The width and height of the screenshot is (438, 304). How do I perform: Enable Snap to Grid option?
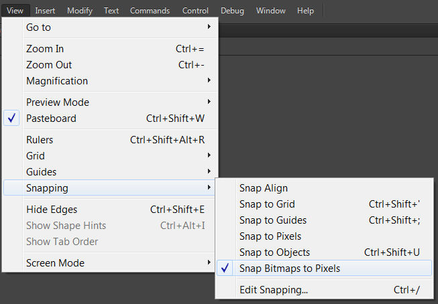pos(267,204)
